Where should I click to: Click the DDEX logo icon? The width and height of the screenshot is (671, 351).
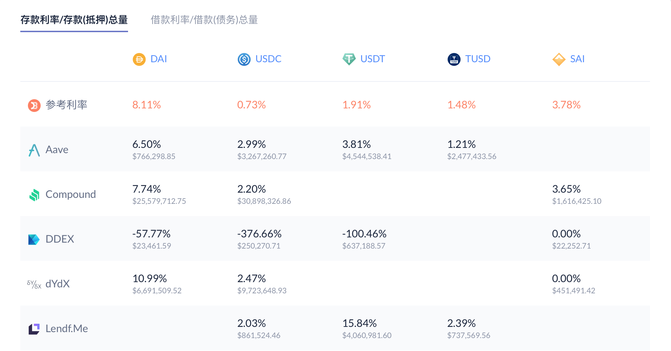(34, 239)
